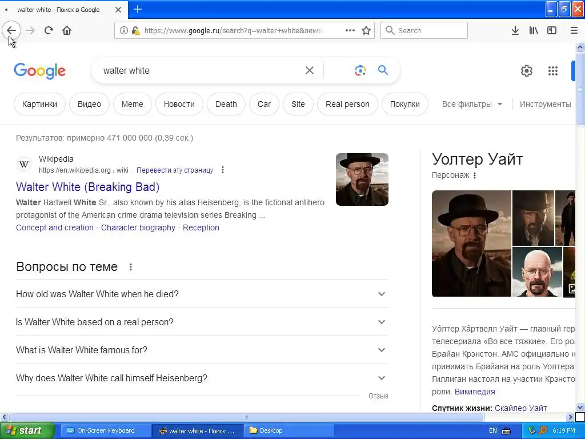Click the Инструменты button
This screenshot has height=439, width=585.
point(545,104)
